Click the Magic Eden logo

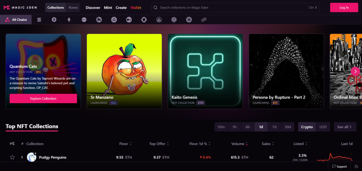coord(20,8)
